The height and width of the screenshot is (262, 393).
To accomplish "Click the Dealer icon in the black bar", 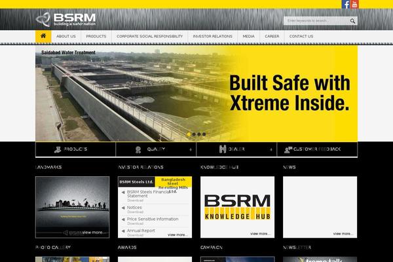I will click(223, 149).
